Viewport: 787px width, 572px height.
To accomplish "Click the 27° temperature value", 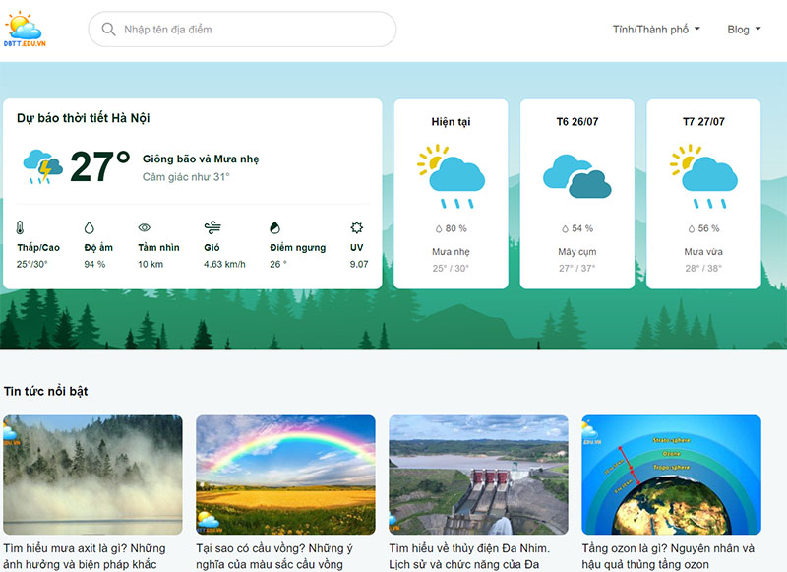I will pyautogui.click(x=100, y=166).
